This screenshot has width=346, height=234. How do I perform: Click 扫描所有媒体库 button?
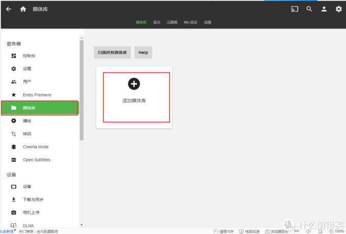112,53
